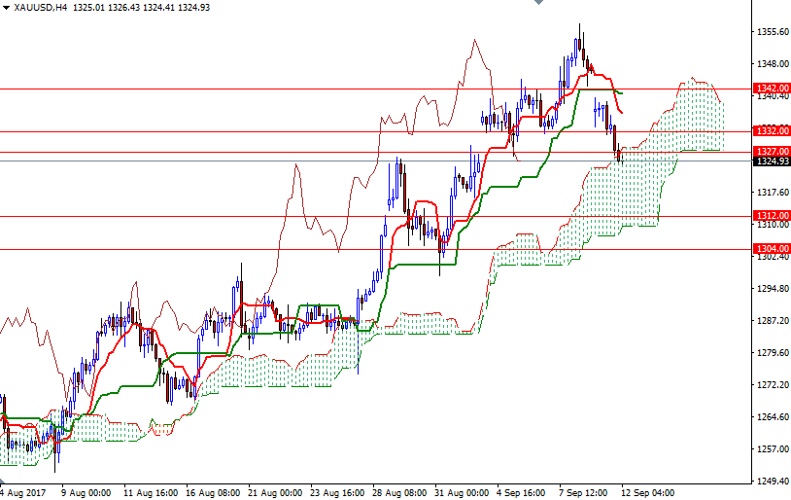
Task: Click the 12 Sep 04:00 time label
Action: coord(646,492)
